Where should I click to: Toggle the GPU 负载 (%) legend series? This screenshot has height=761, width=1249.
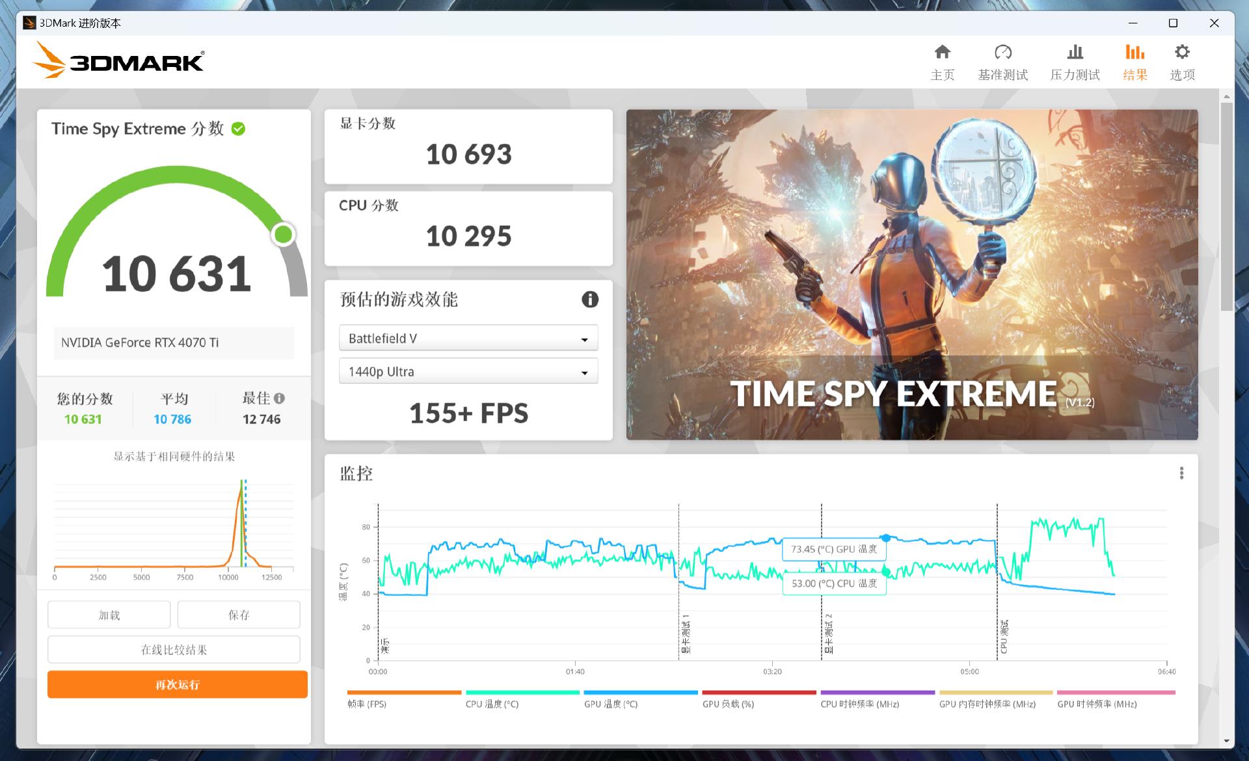point(728,704)
